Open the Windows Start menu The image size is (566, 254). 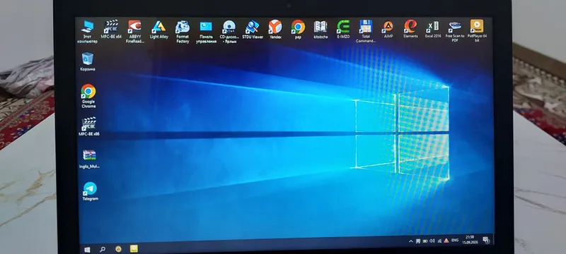(87, 249)
